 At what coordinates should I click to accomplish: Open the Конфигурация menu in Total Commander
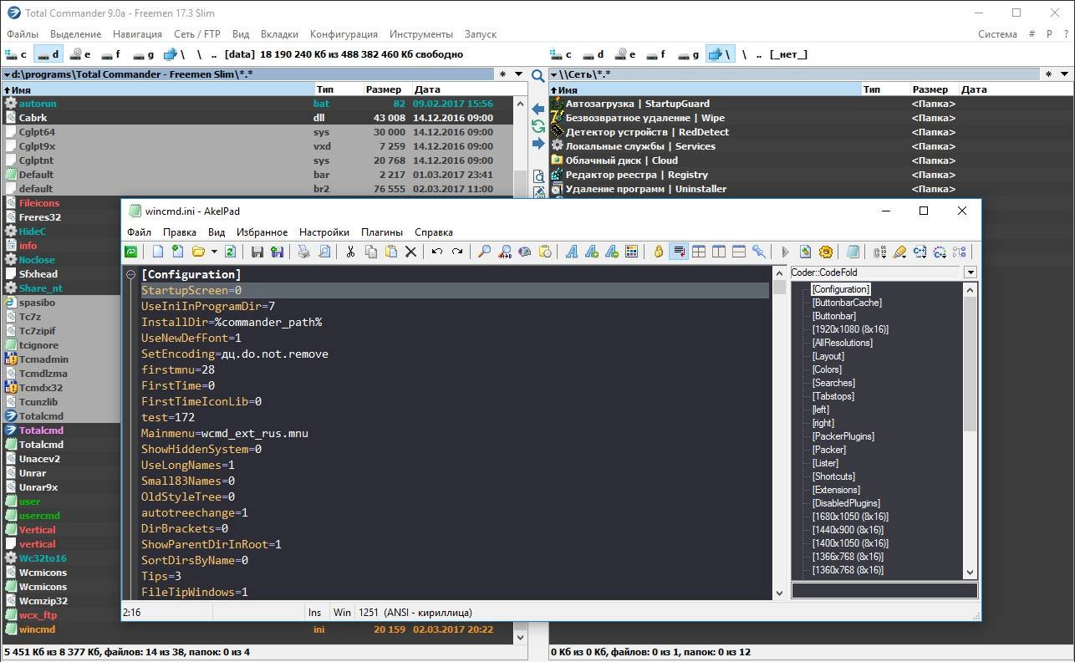(344, 34)
